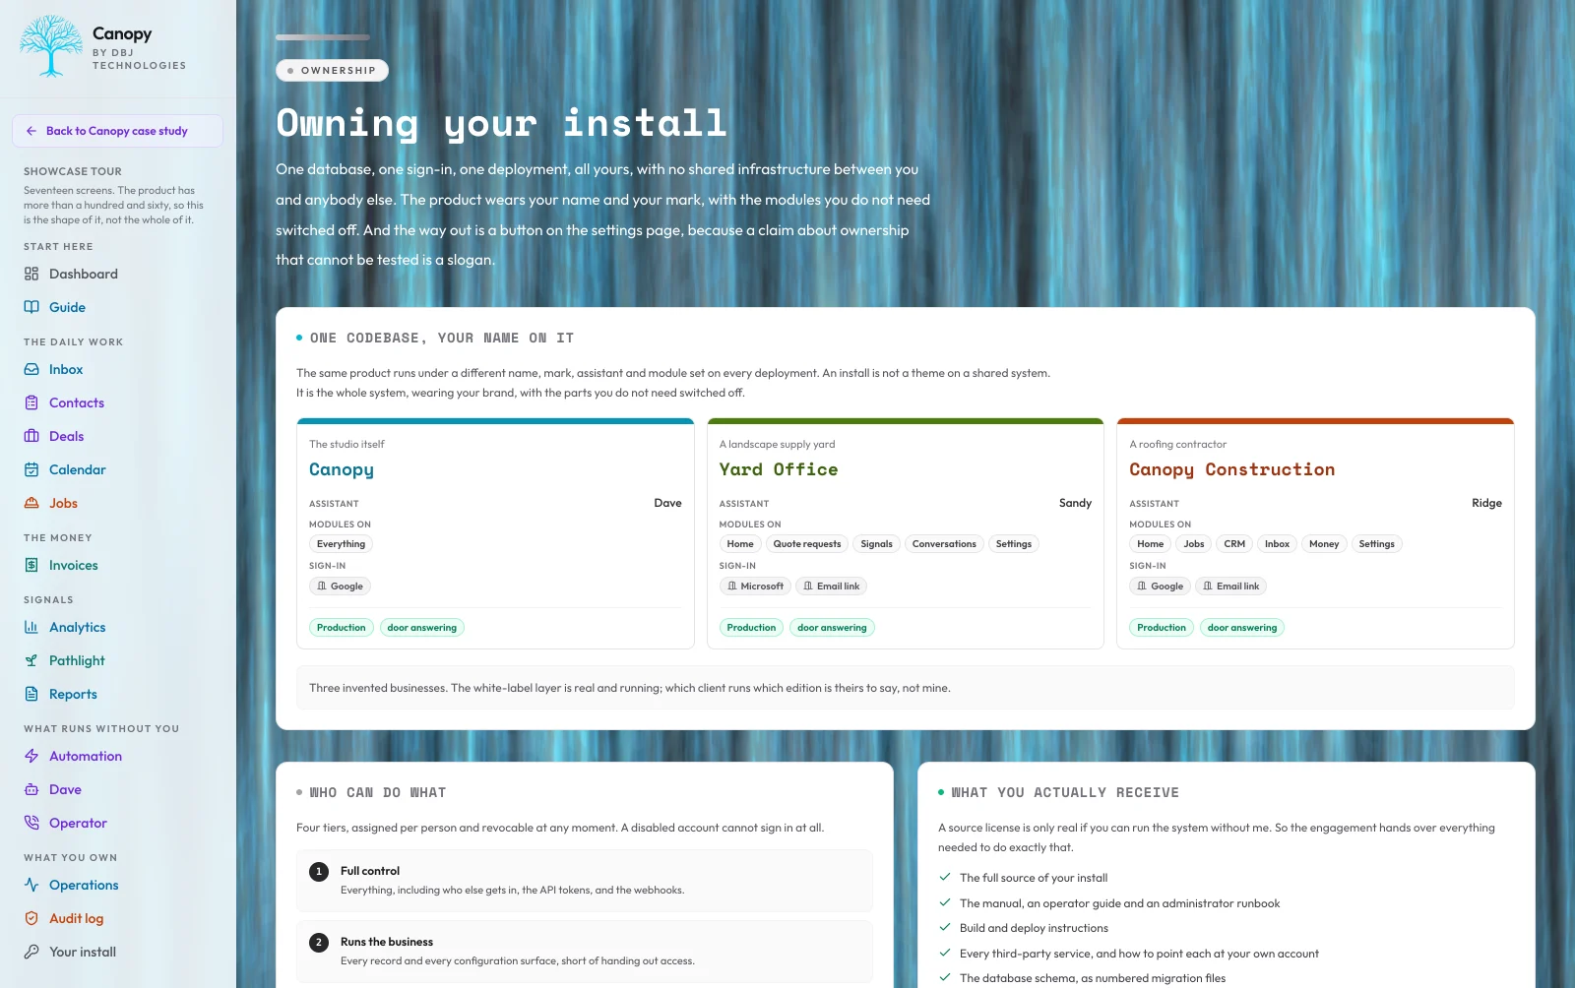
Task: Click the Your install key icon
Action: tap(31, 952)
